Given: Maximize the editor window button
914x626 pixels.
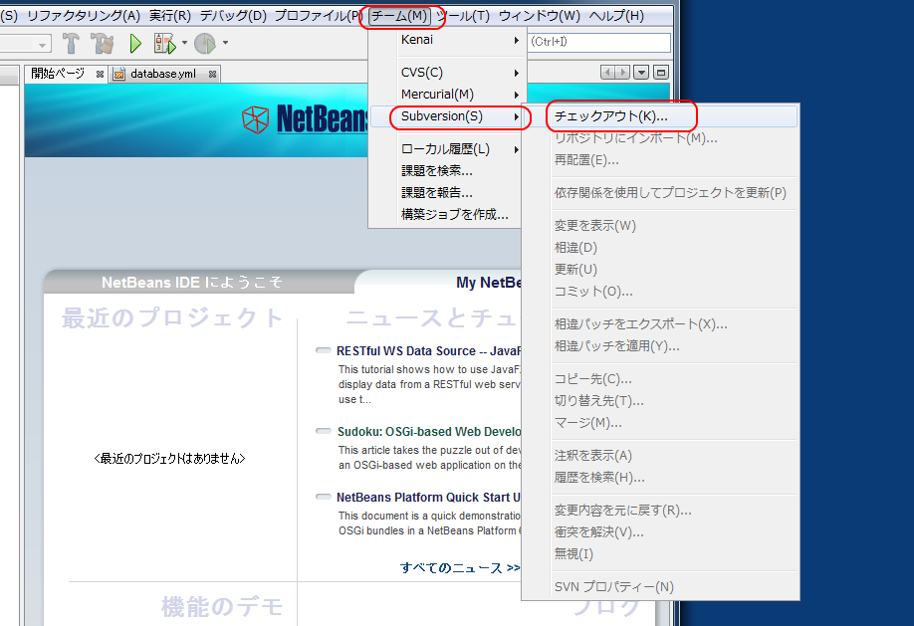Looking at the screenshot, I should (660, 73).
